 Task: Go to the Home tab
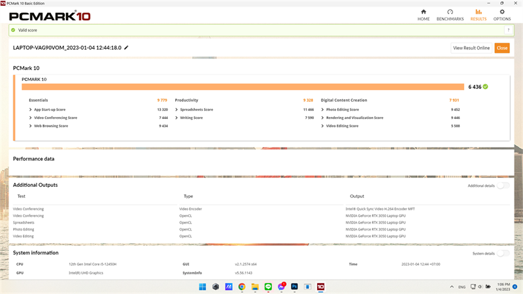click(424, 14)
